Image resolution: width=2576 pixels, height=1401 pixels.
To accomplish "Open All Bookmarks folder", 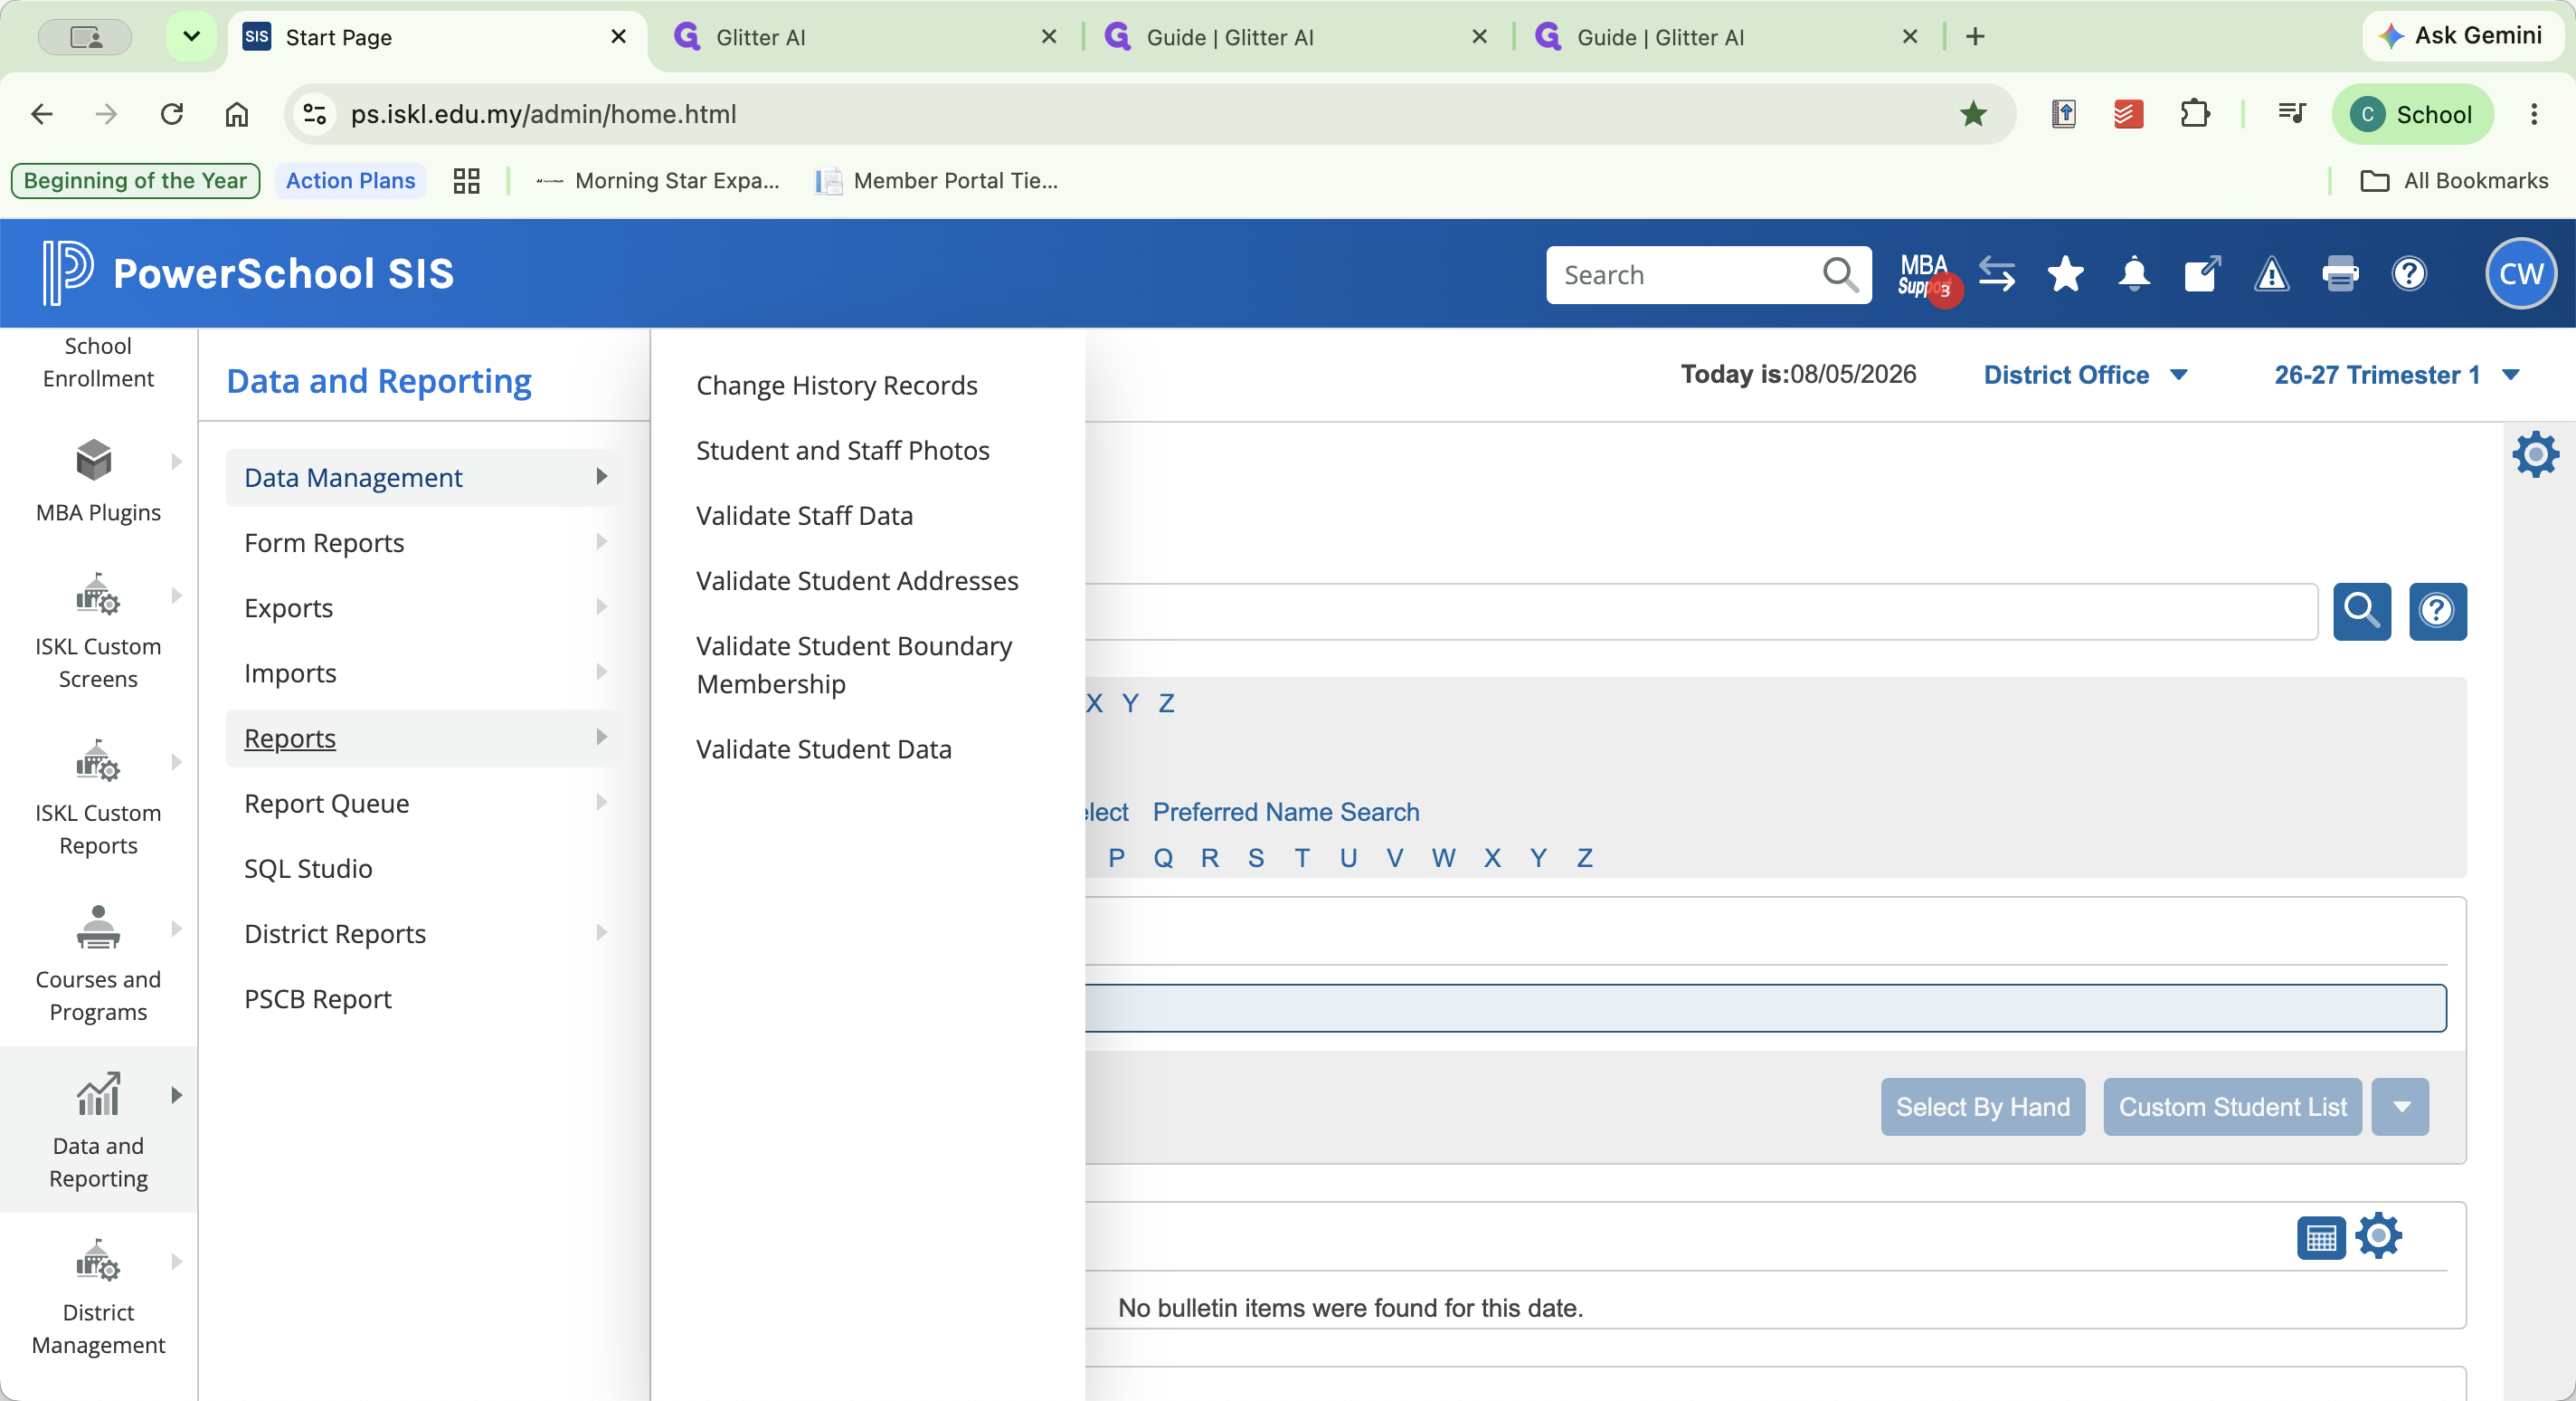I will (x=2453, y=181).
